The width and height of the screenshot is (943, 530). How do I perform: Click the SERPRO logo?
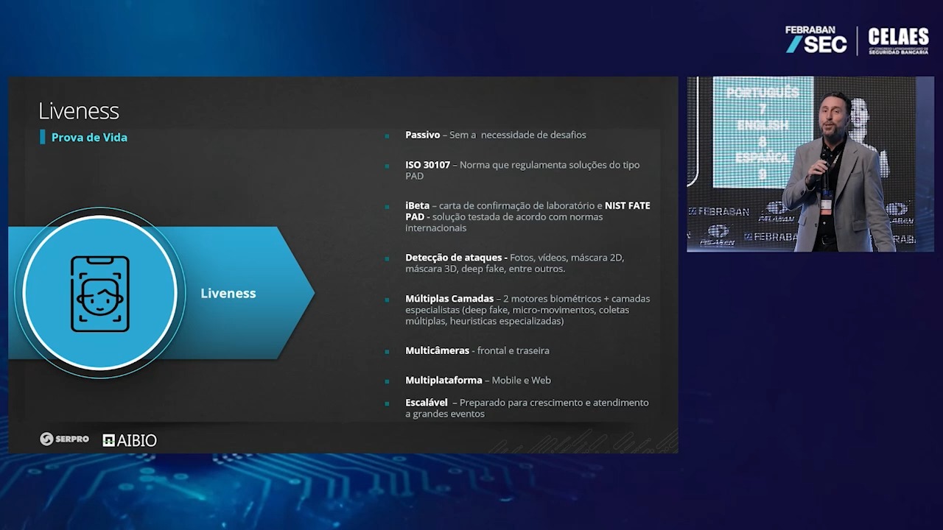(x=64, y=439)
